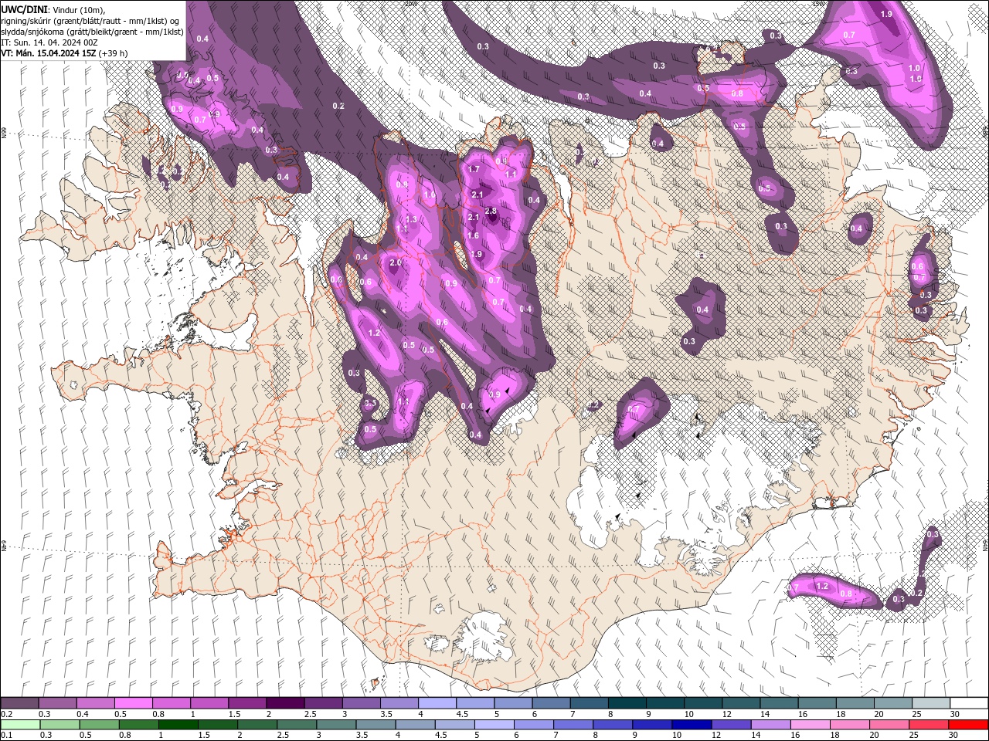Click the 2.8 snowfall maximum label
This screenshot has width=989, height=741.
(490, 211)
